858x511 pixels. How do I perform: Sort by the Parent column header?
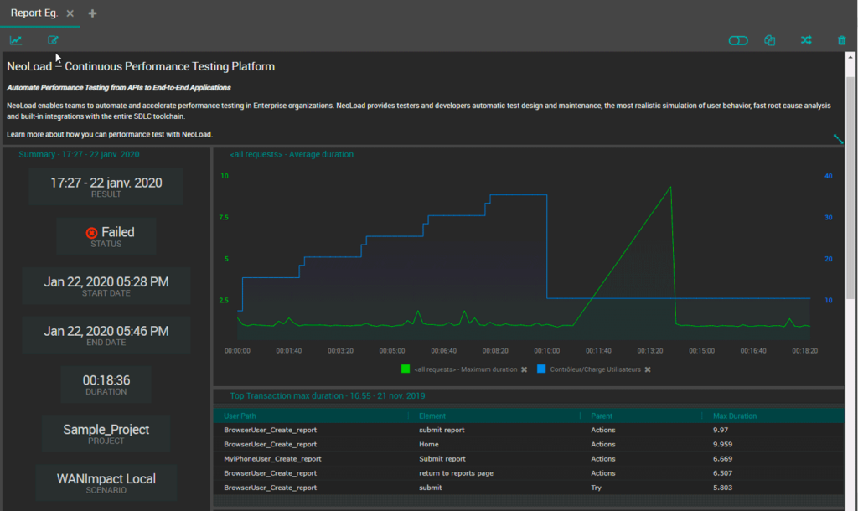(x=602, y=416)
